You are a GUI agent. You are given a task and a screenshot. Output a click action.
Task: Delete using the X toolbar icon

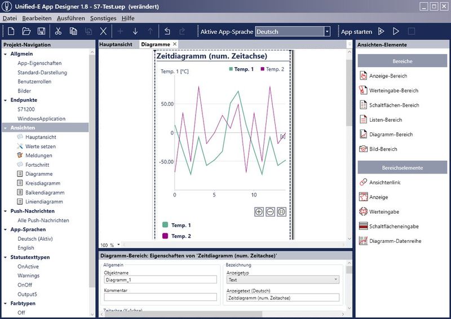[103, 32]
